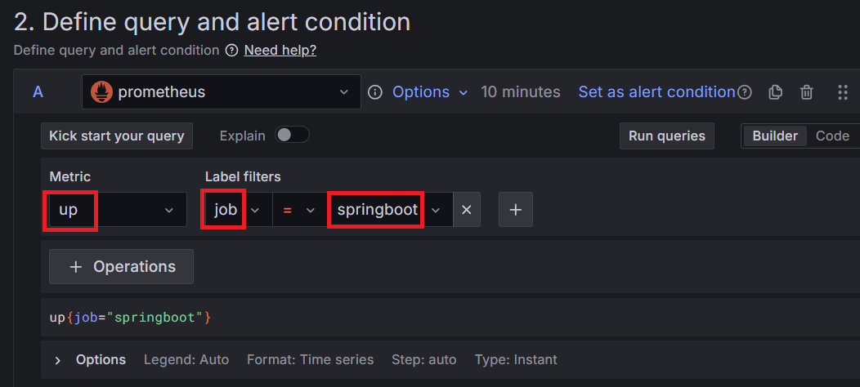The height and width of the screenshot is (387, 860).
Task: Click the info icon beside Options
Action: pyautogui.click(x=375, y=92)
